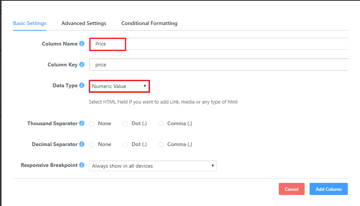
Task: Click the red Cancel button
Action: pyautogui.click(x=291, y=189)
